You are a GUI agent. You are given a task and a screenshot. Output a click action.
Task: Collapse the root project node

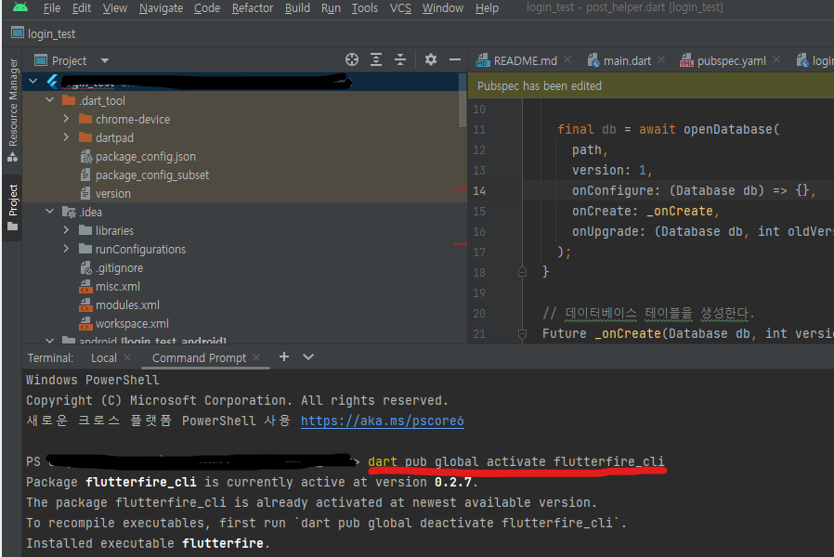click(x=33, y=82)
